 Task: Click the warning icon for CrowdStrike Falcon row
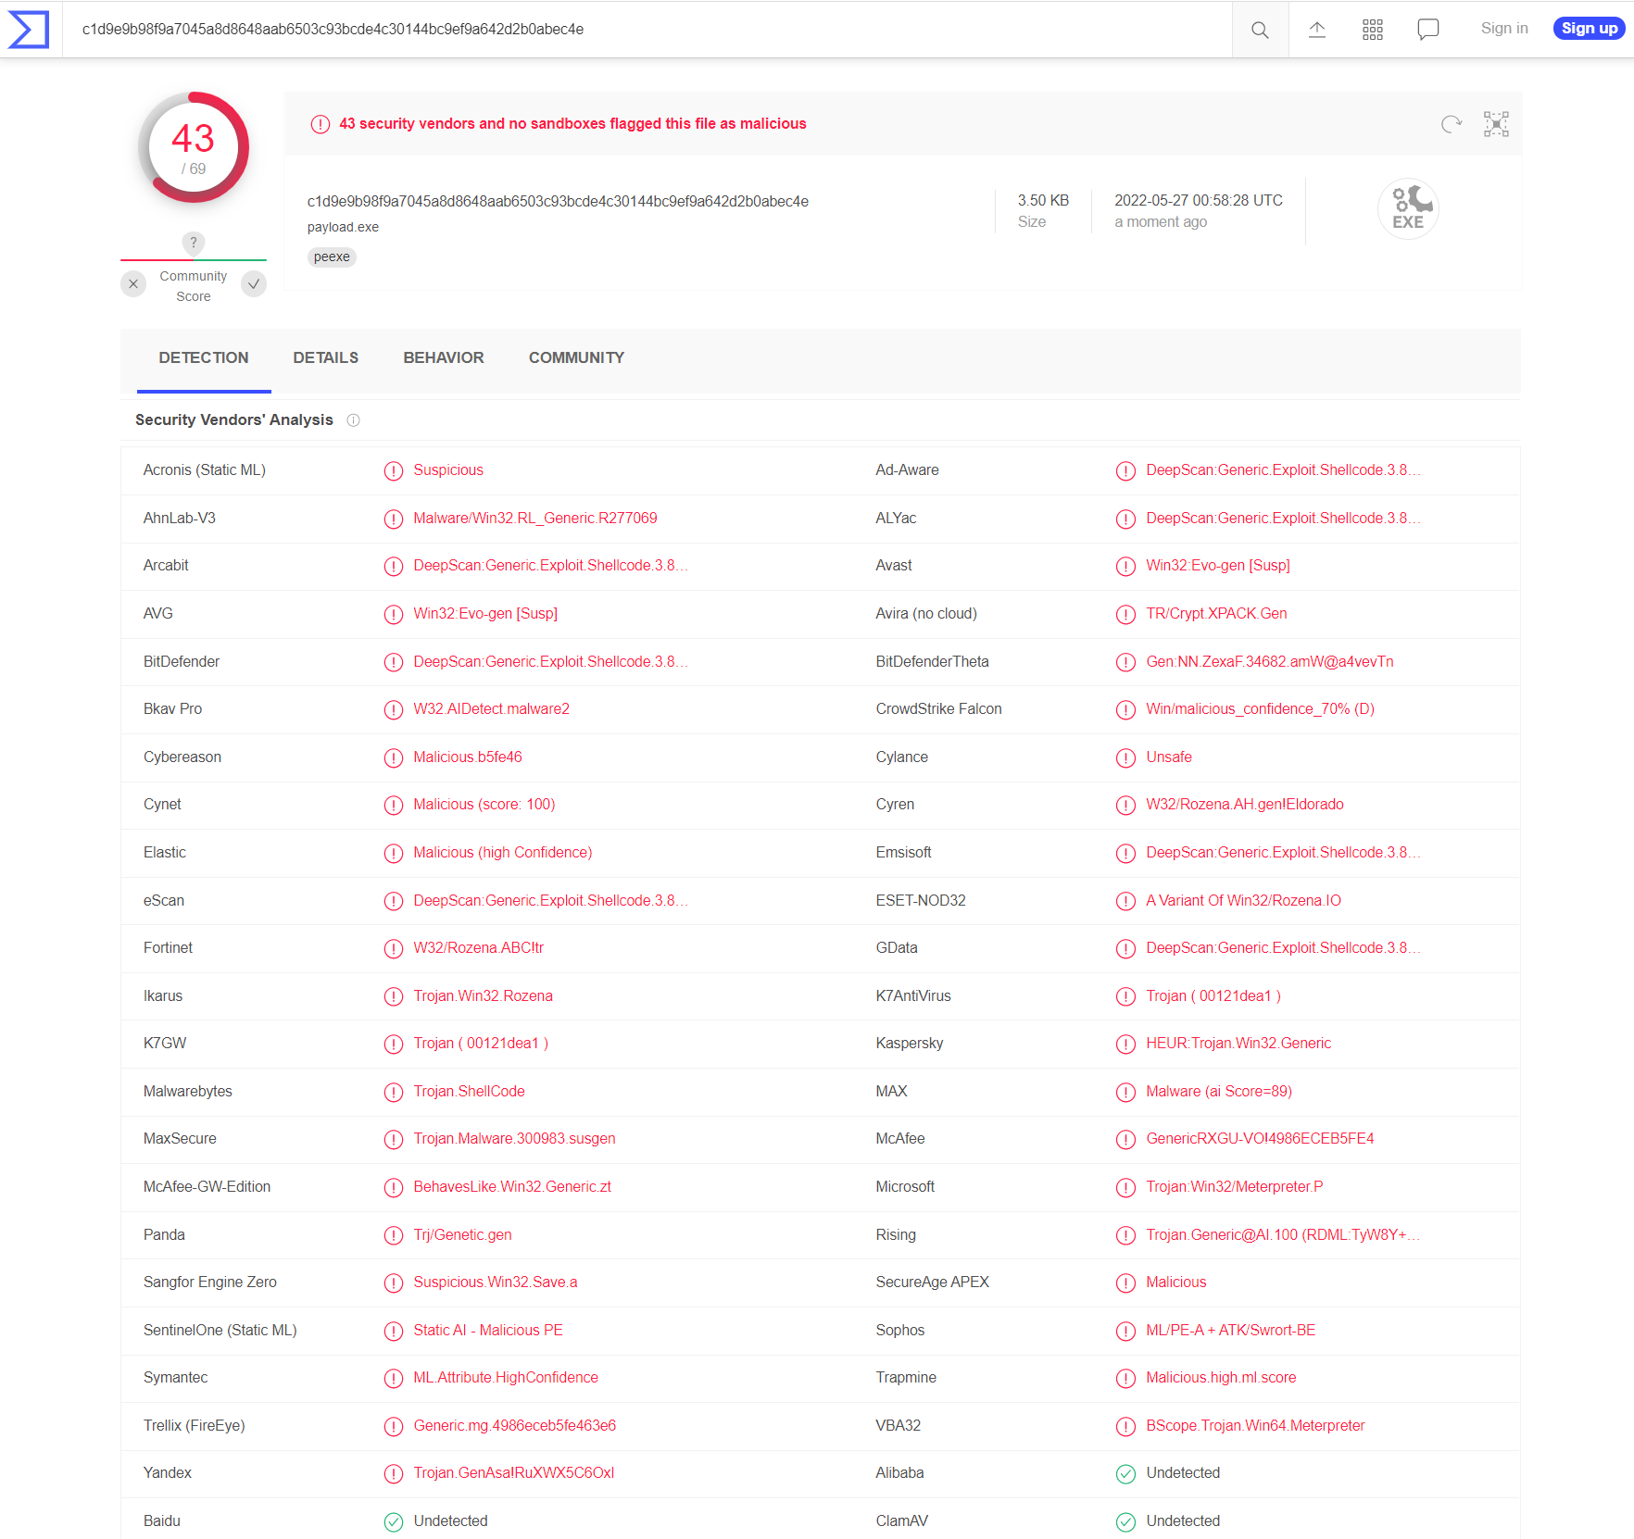[x=1125, y=709]
